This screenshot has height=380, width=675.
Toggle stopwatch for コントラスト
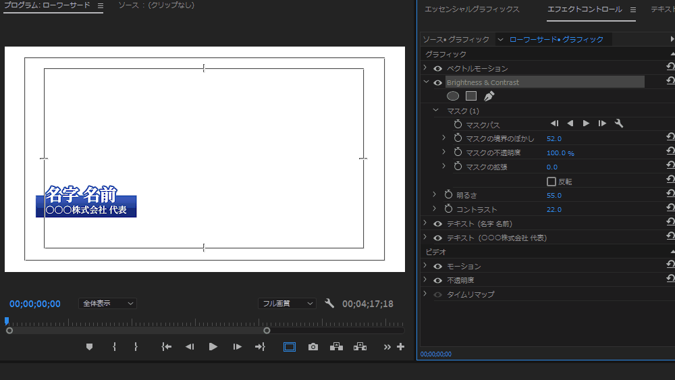pyautogui.click(x=448, y=209)
